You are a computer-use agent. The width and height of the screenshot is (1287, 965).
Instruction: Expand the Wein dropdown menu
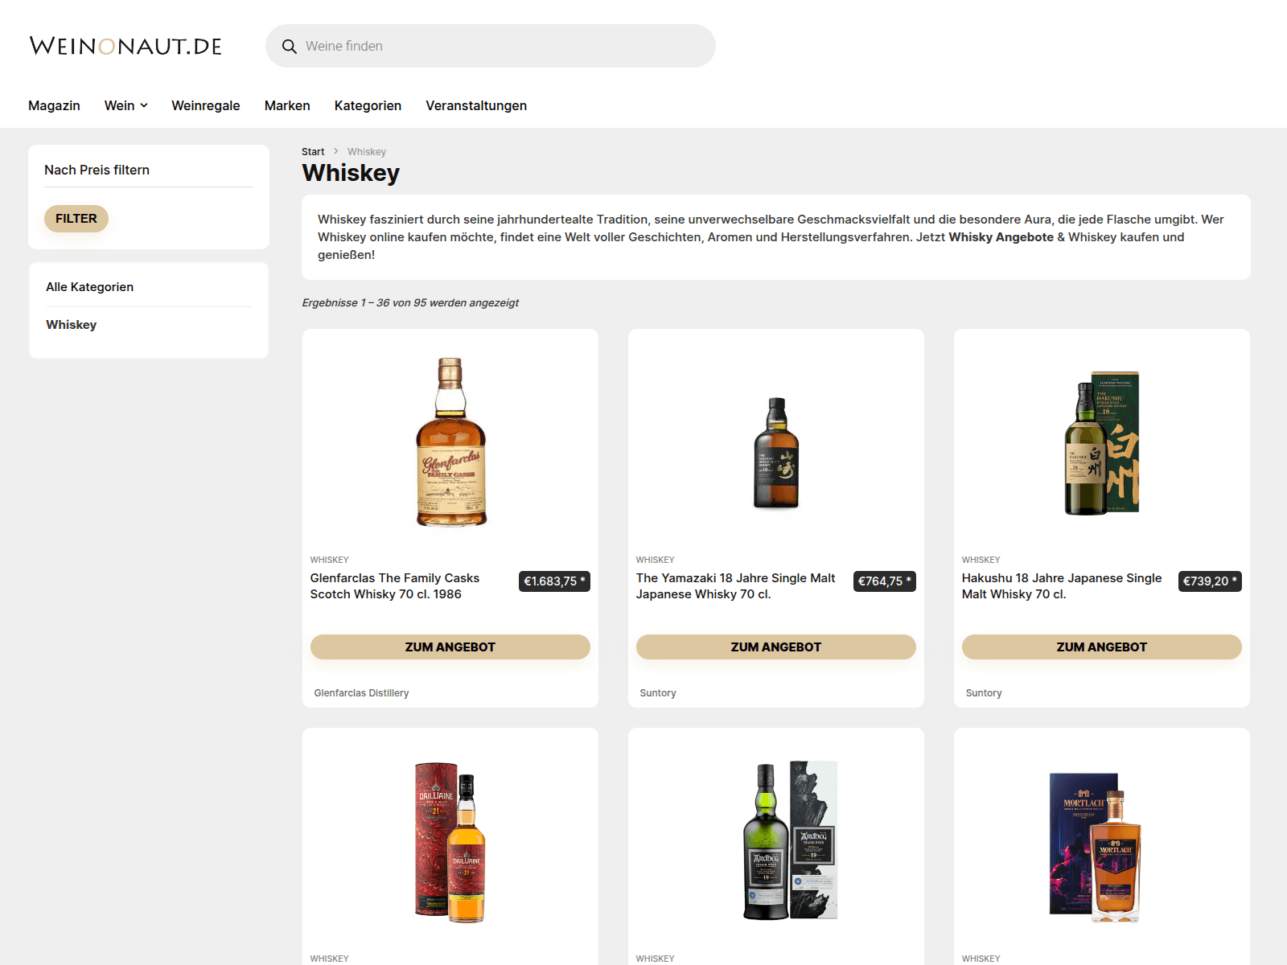126,105
